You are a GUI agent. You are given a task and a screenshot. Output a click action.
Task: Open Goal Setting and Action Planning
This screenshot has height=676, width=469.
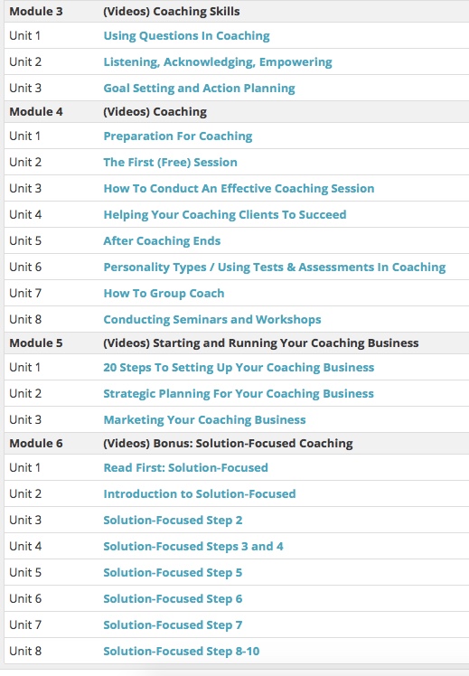tap(199, 89)
